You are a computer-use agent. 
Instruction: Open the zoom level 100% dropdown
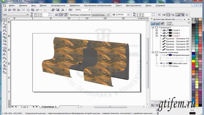point(89,10)
